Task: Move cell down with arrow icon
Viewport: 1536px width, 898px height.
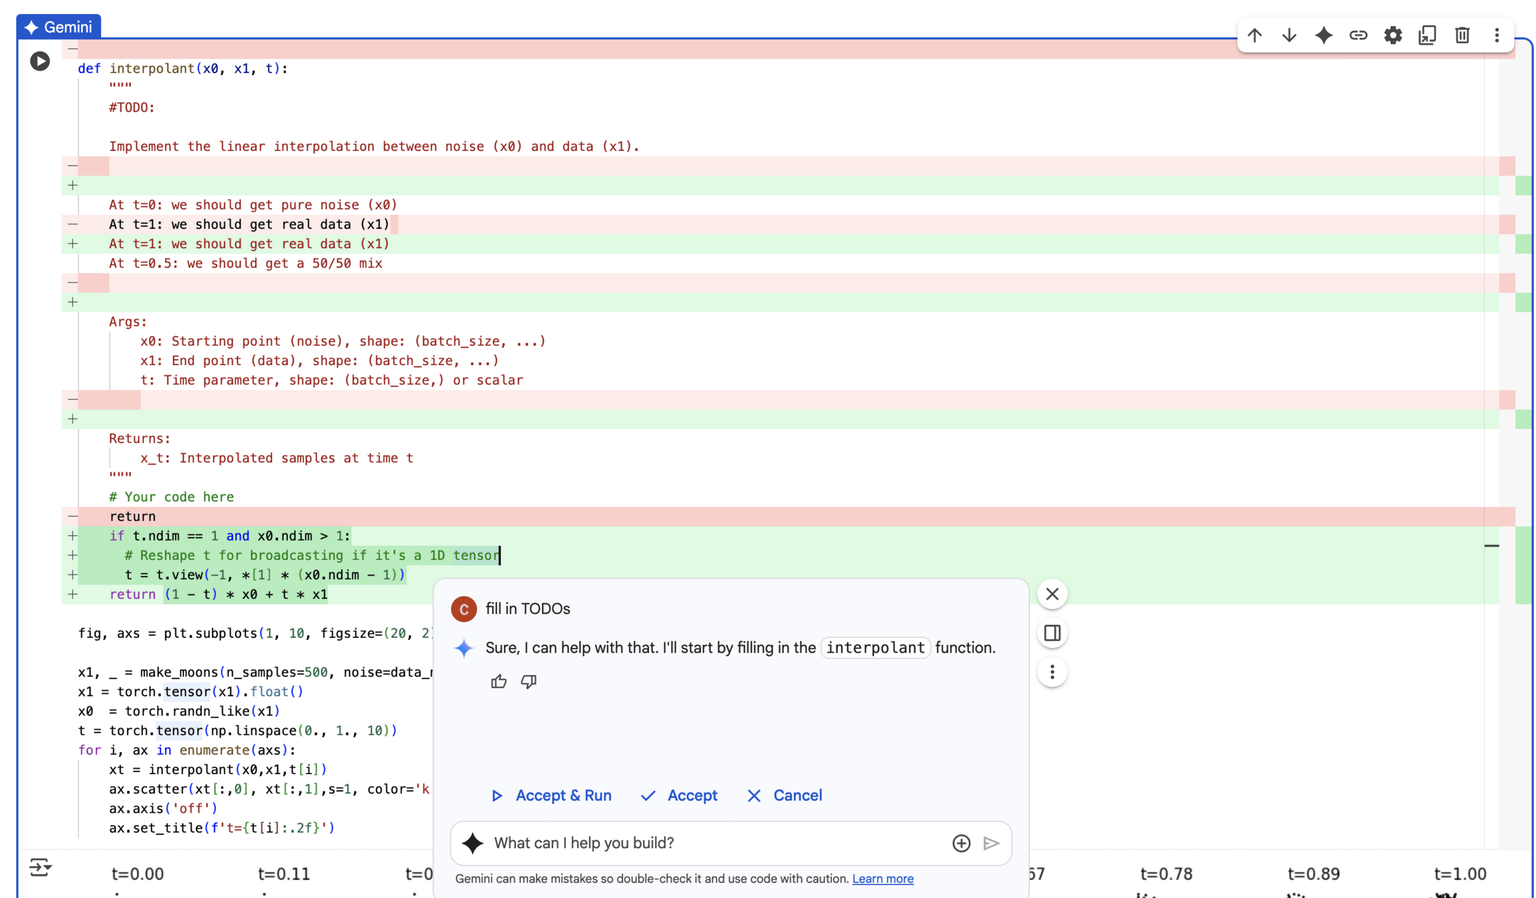Action: [1289, 35]
